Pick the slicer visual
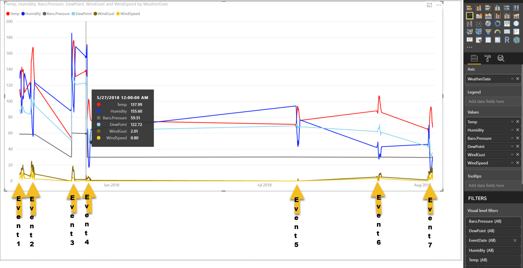This screenshot has height=268, width=523. pyautogui.click(x=479, y=40)
